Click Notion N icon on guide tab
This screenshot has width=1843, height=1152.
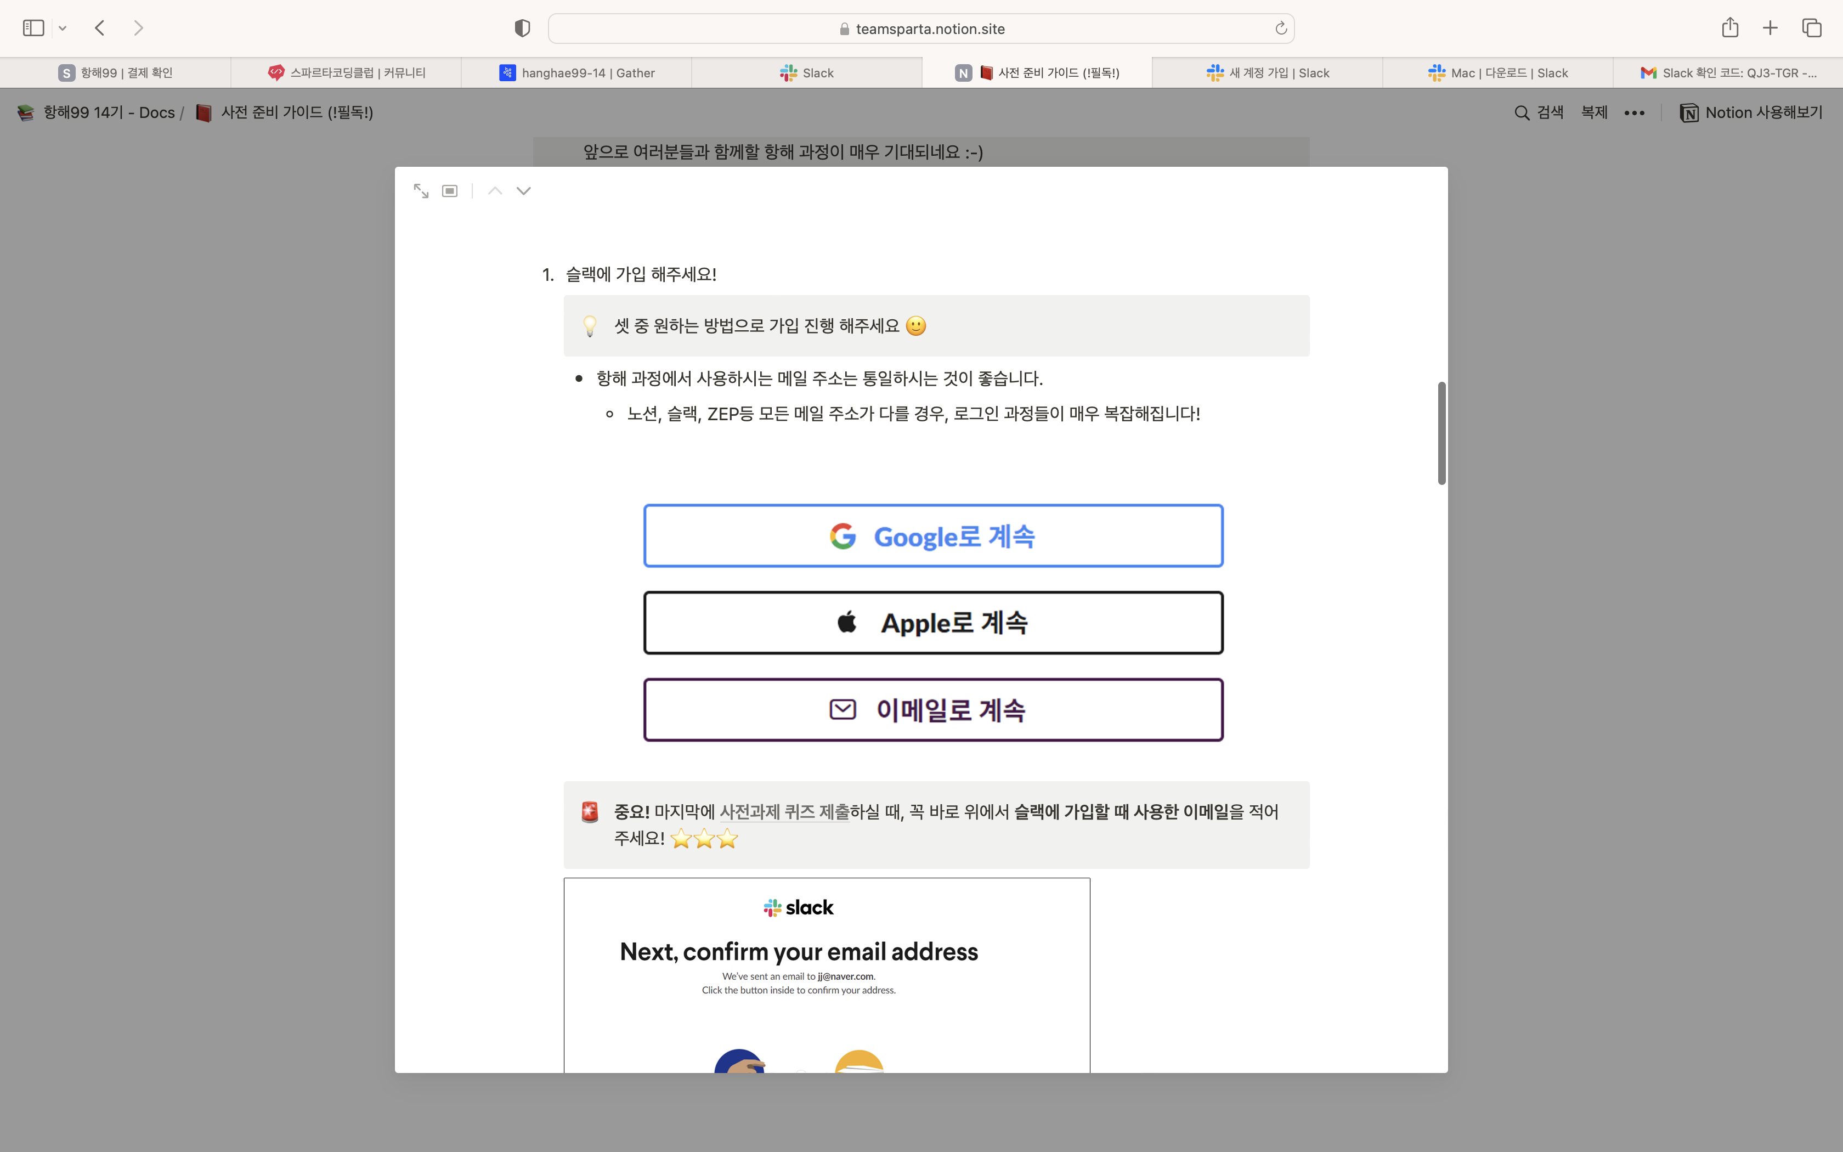(963, 72)
